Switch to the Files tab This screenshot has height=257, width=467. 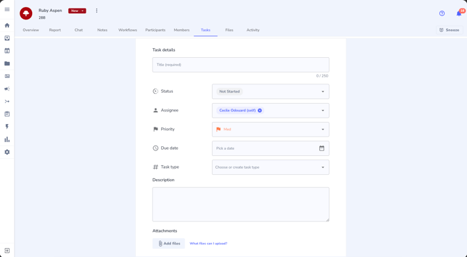pyautogui.click(x=229, y=30)
